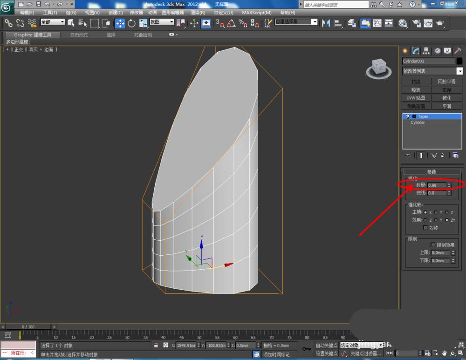
Task: Click the Render teapot icon
Action: pos(439,23)
